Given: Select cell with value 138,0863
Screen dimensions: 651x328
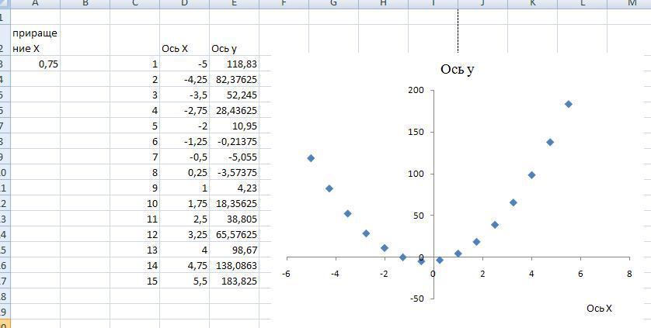Looking at the screenshot, I should (x=234, y=265).
